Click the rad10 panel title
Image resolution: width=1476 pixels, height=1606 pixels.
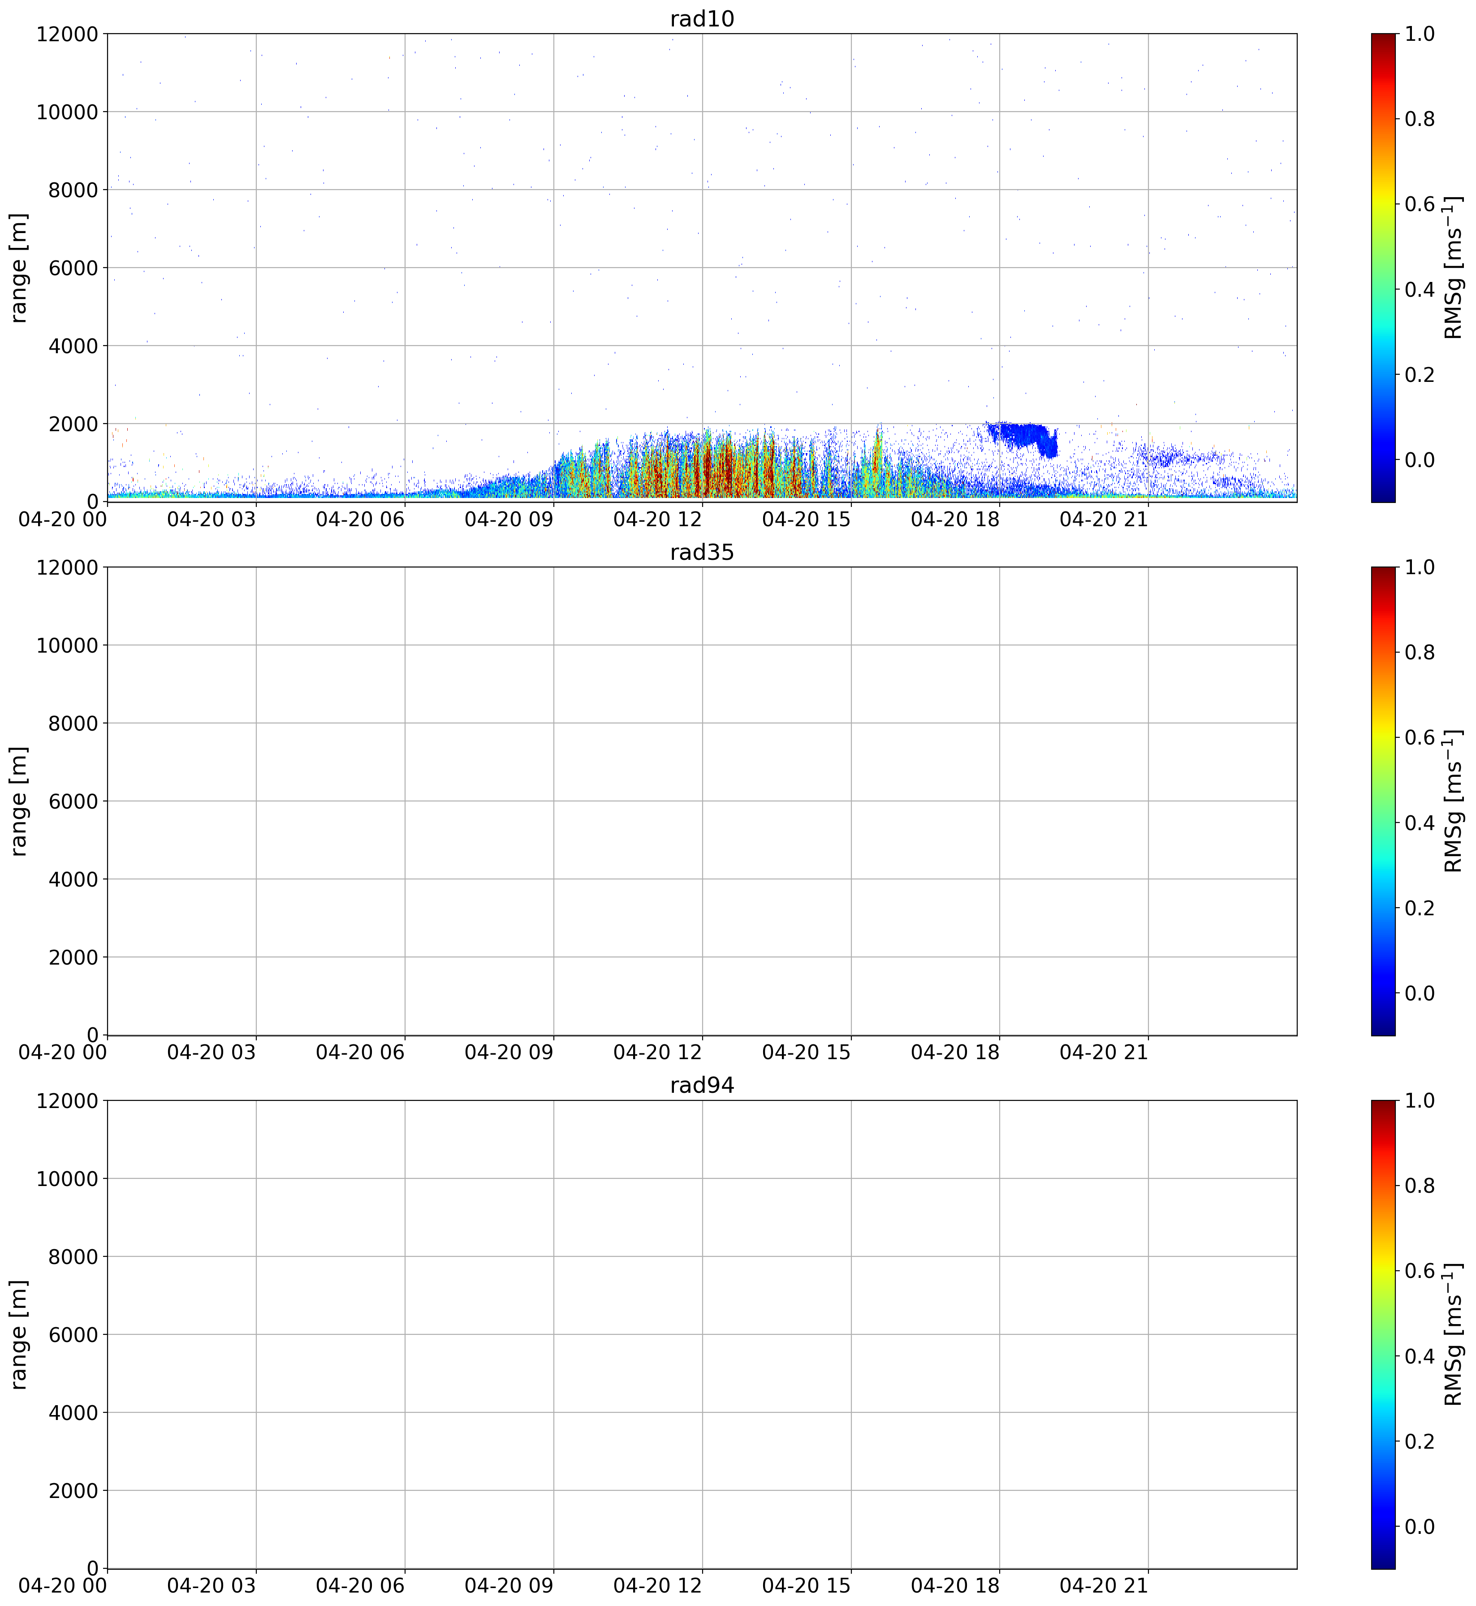[x=701, y=19]
